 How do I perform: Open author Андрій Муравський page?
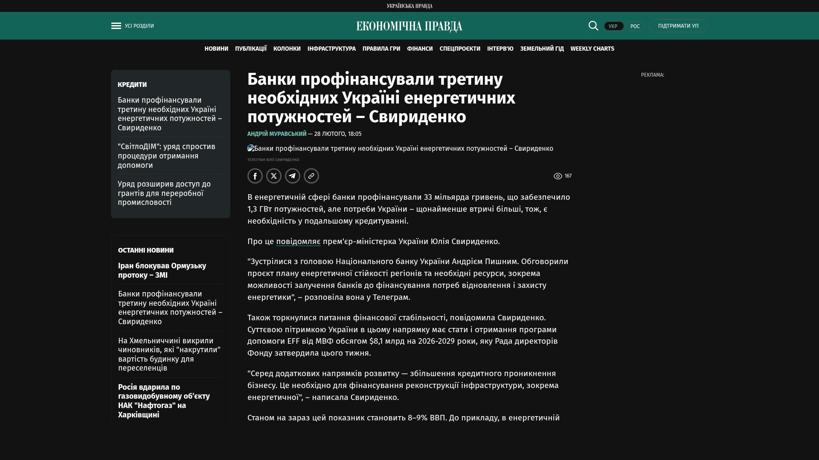click(x=277, y=134)
